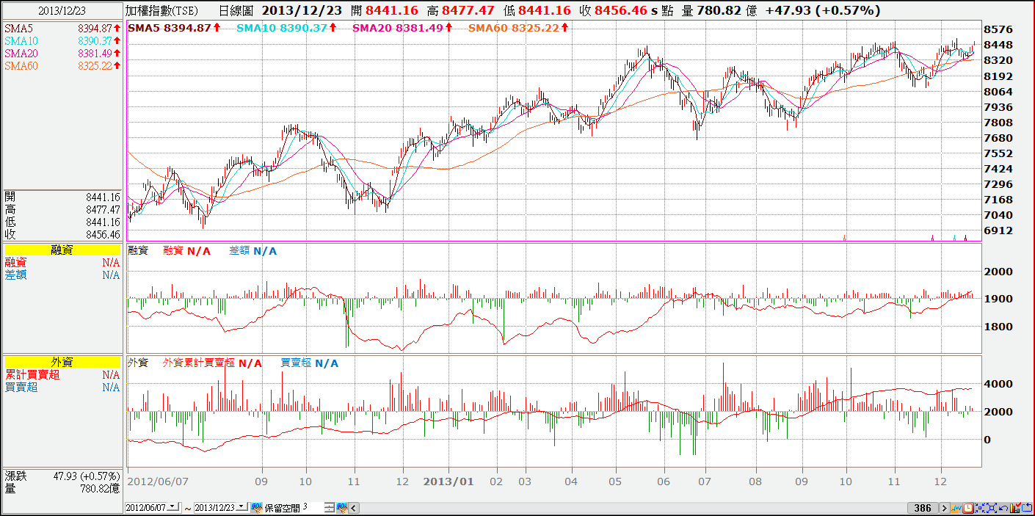Screen dimensions: 1035x516
Task: Click the 累計買賣超 row in left panel
Action: 62,374
